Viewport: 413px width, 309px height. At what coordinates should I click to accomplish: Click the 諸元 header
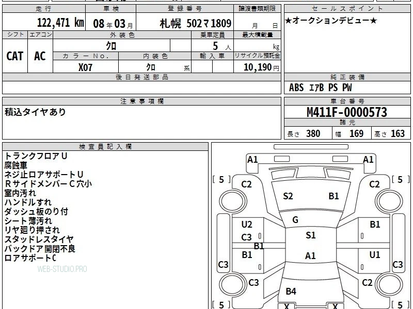tap(347, 123)
